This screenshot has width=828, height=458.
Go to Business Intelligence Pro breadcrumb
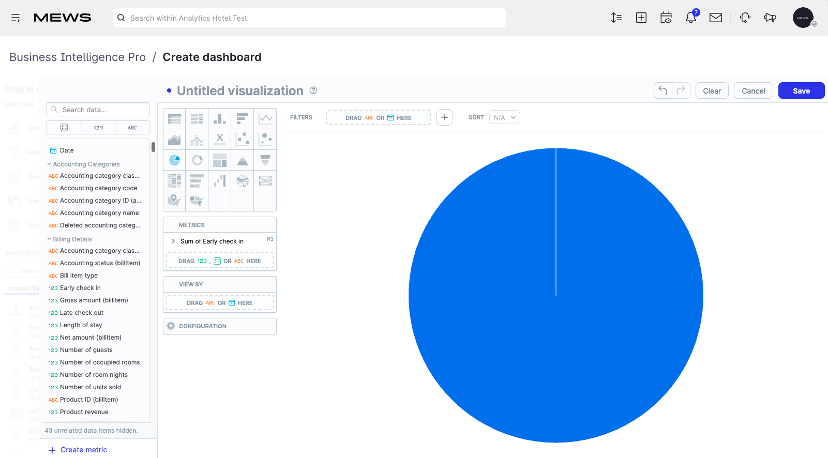(x=78, y=57)
